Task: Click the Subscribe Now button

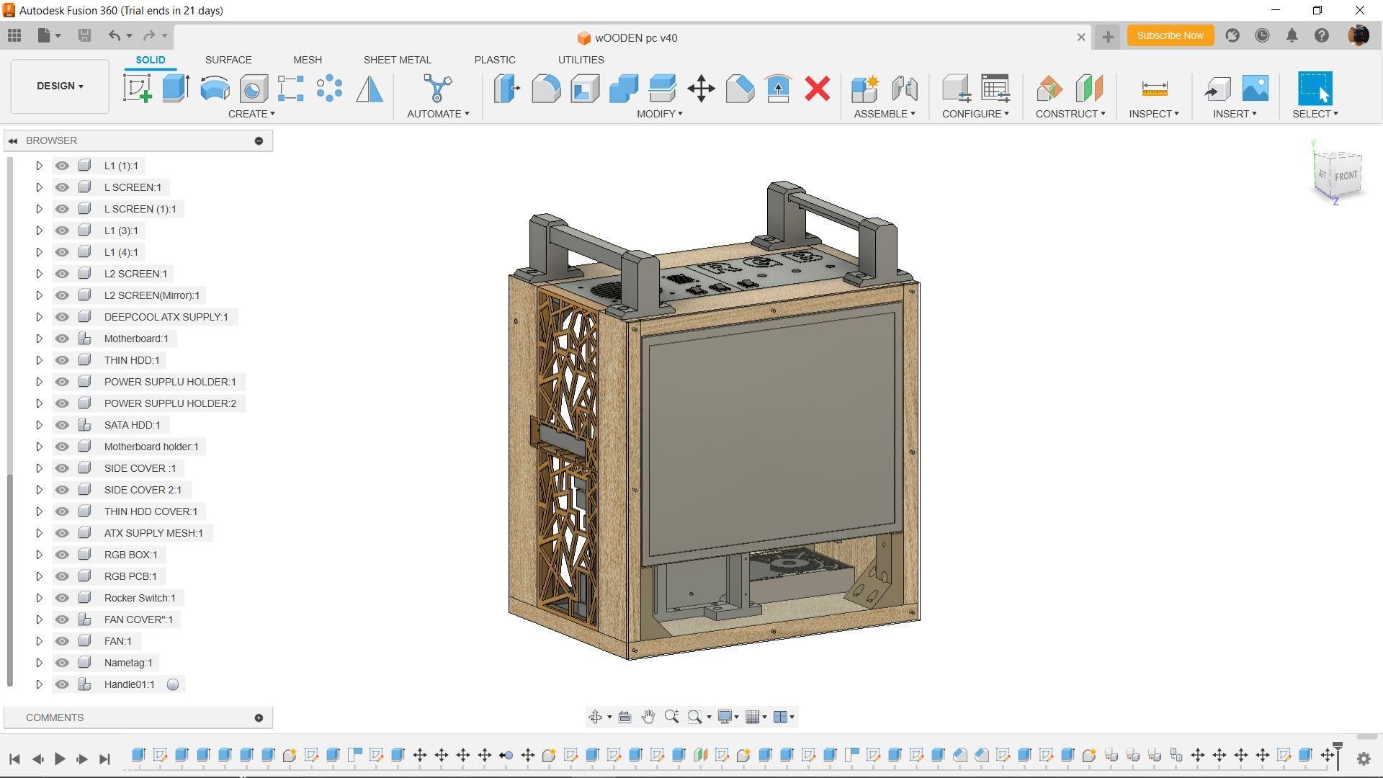Action: tap(1169, 35)
